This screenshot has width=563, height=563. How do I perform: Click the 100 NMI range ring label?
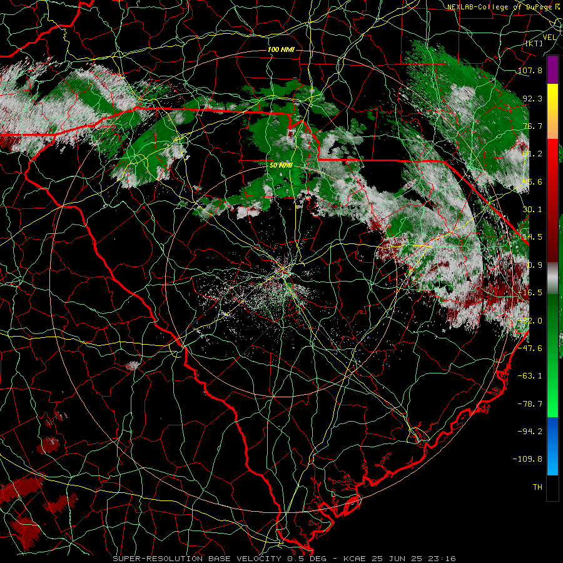(281, 49)
